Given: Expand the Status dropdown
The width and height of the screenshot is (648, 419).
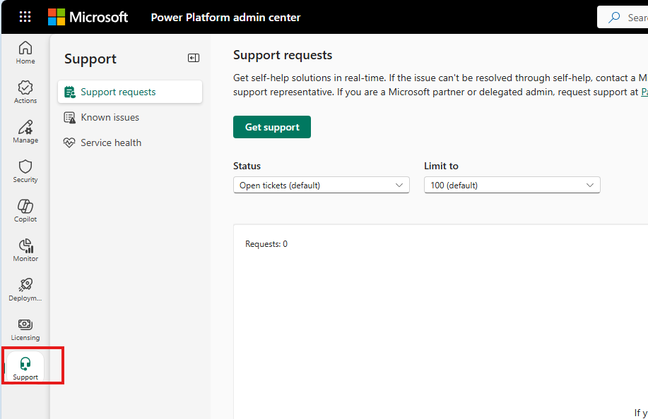Looking at the screenshot, I should 321,186.
